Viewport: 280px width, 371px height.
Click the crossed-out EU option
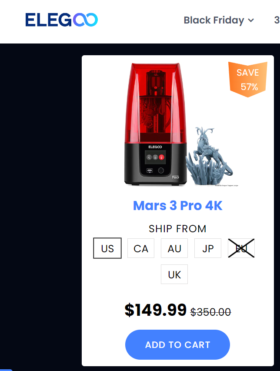coord(241,248)
